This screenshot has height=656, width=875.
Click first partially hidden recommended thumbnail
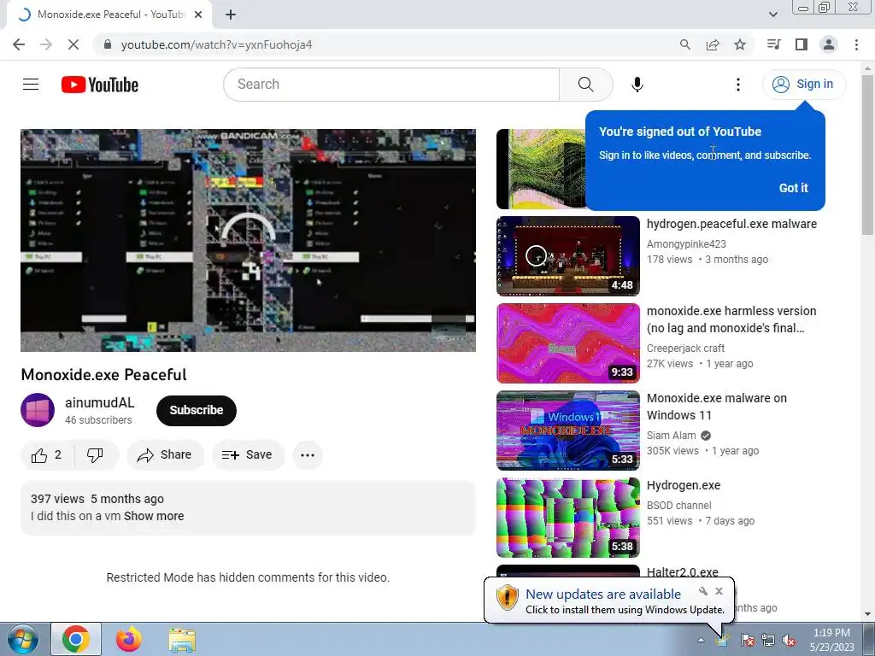point(541,169)
